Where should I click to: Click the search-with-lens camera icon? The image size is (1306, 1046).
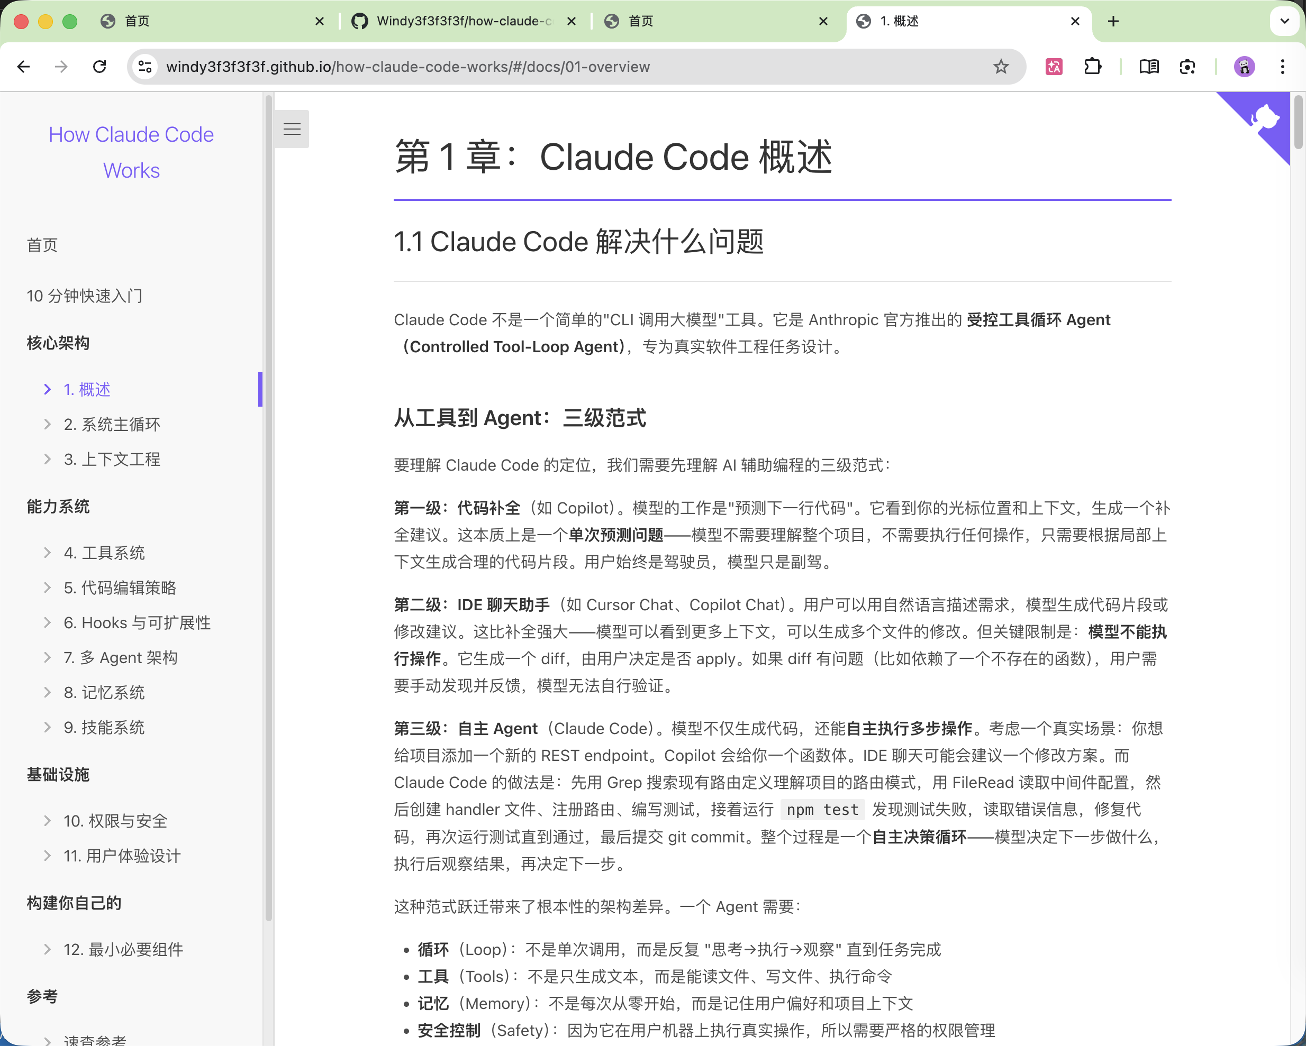point(1186,67)
